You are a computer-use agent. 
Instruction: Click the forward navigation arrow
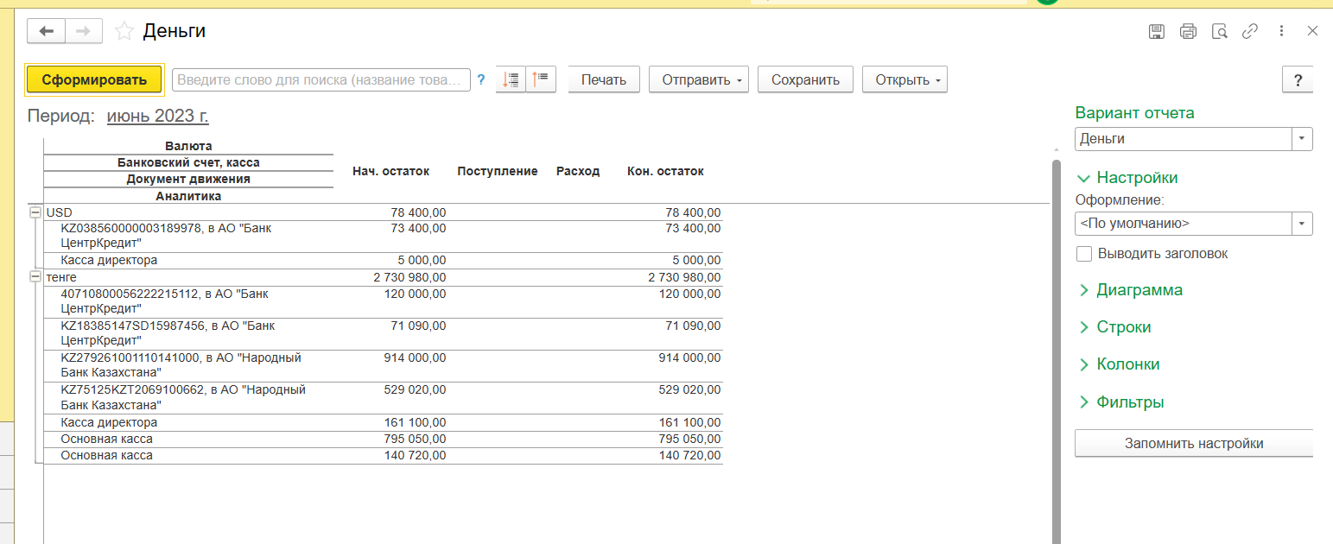[x=84, y=32]
